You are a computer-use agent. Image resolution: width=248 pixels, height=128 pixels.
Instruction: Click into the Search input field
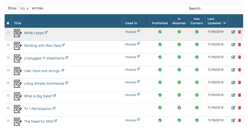221,9
